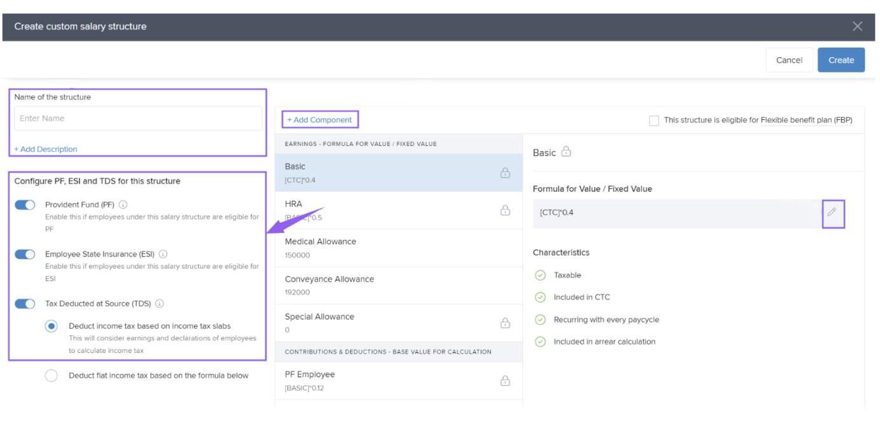Select Deduct flat income tax radio option
The image size is (880, 424).
click(52, 376)
